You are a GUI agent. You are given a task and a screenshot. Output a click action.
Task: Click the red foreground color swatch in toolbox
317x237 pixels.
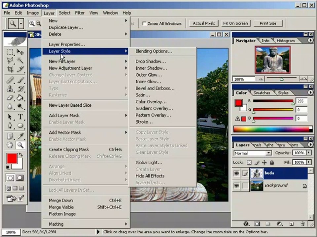[x=12, y=159]
